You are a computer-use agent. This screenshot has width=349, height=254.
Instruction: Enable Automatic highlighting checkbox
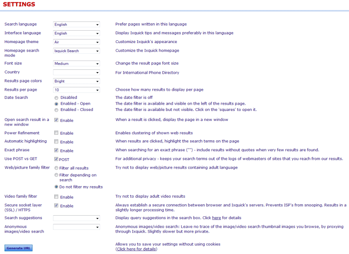point(56,142)
